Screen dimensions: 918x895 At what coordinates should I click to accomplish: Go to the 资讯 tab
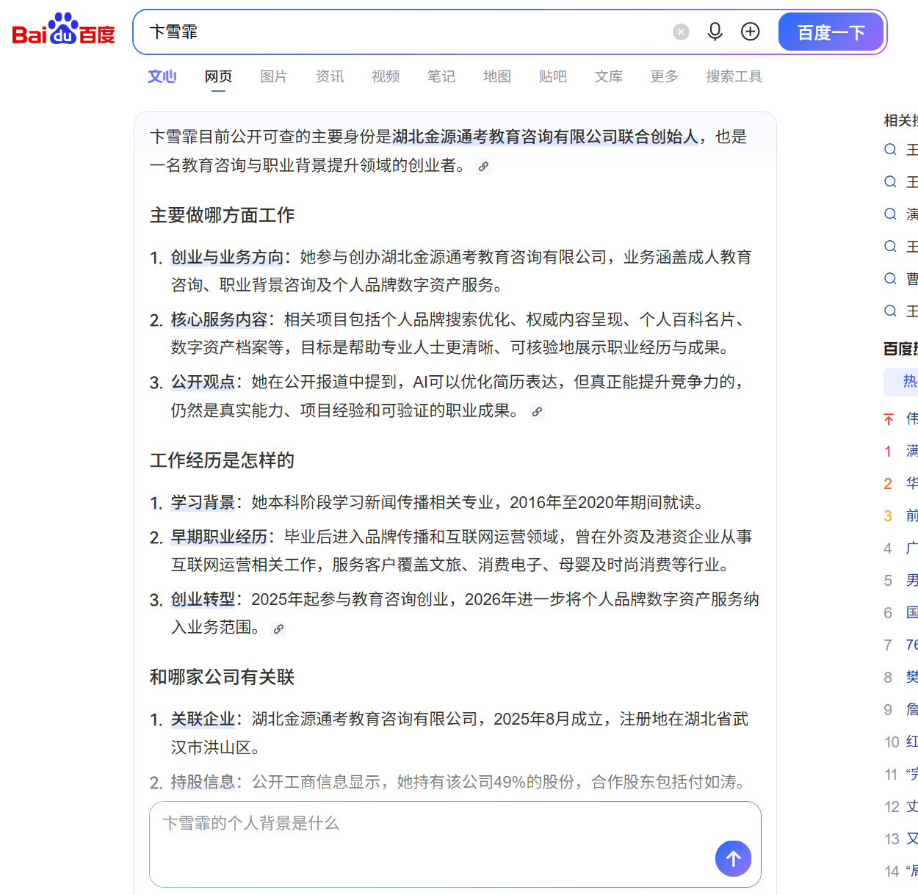(330, 76)
